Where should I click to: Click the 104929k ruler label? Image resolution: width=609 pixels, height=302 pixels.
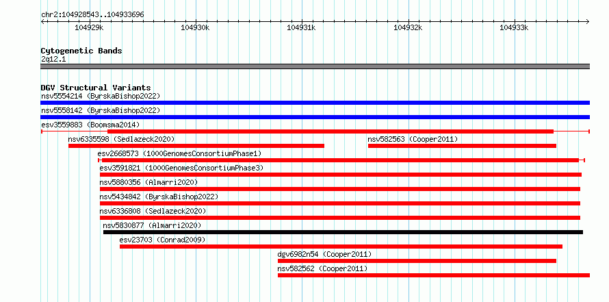(x=89, y=27)
